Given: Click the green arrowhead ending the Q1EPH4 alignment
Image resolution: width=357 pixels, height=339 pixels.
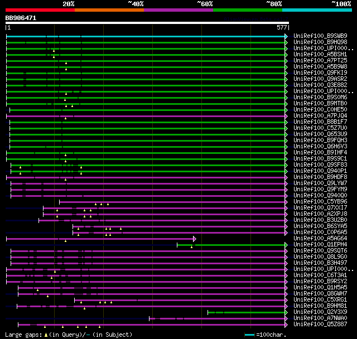Looking at the screenshot, I should (x=287, y=245).
